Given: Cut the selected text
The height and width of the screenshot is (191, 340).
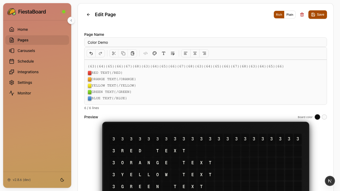Looking at the screenshot, I should click(x=114, y=53).
